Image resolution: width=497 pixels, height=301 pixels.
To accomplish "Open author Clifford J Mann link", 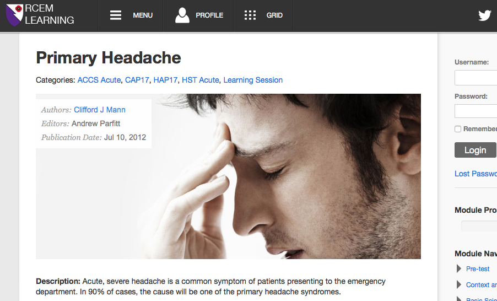I will pos(100,110).
